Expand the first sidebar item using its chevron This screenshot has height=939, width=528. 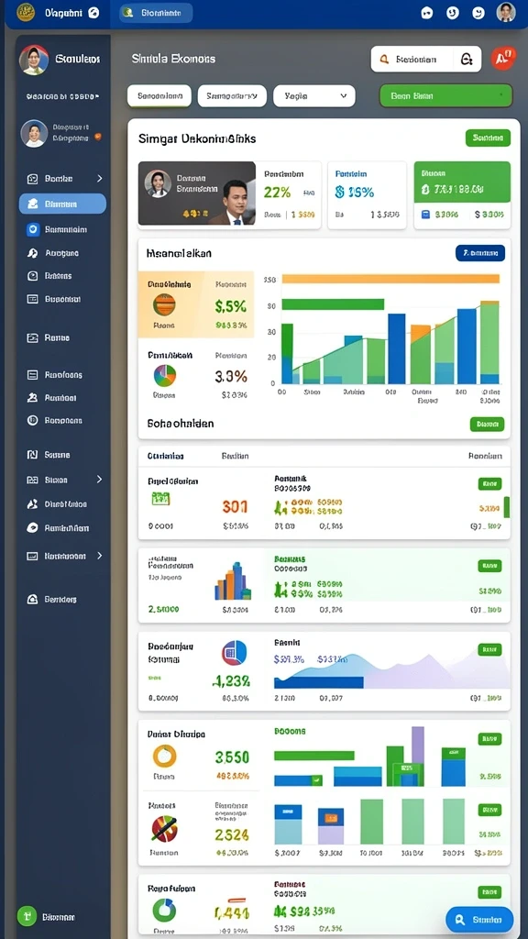(x=99, y=179)
